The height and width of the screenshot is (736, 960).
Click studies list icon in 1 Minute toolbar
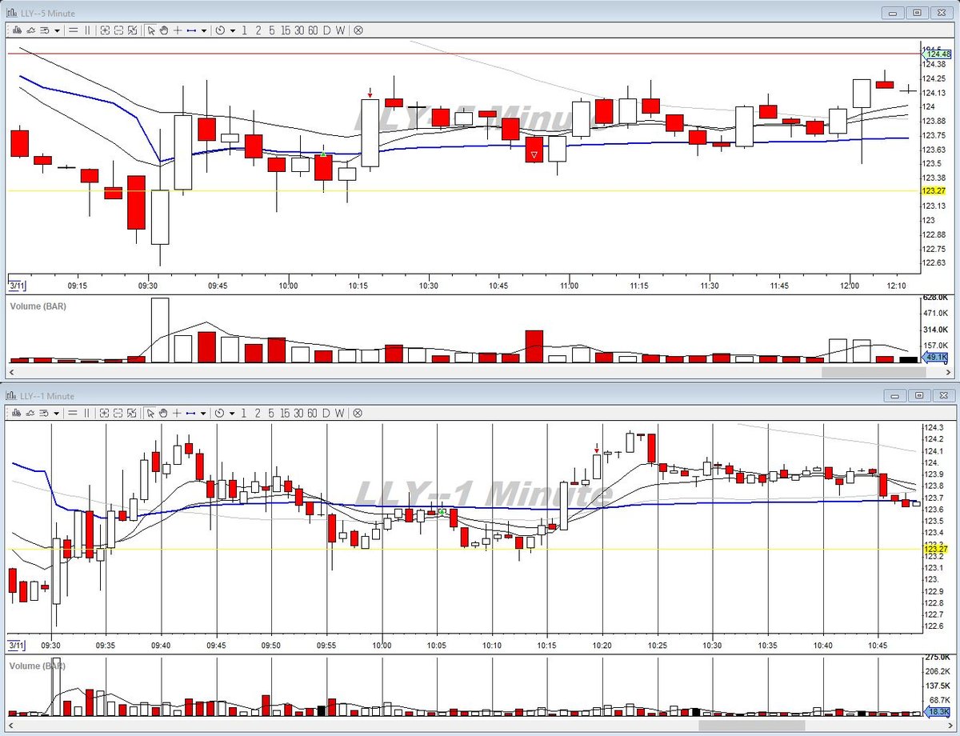tap(45, 413)
